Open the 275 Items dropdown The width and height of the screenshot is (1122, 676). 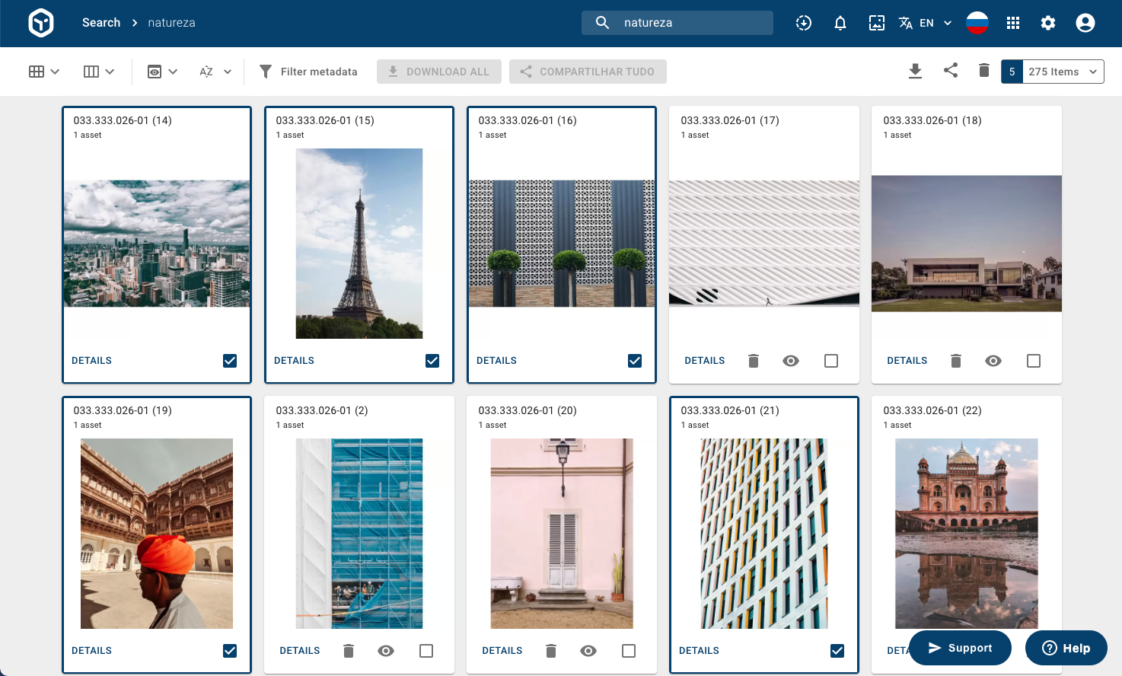tap(1063, 72)
